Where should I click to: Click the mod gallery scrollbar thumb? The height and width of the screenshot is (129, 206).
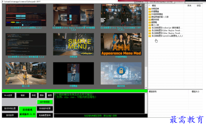click(146, 37)
